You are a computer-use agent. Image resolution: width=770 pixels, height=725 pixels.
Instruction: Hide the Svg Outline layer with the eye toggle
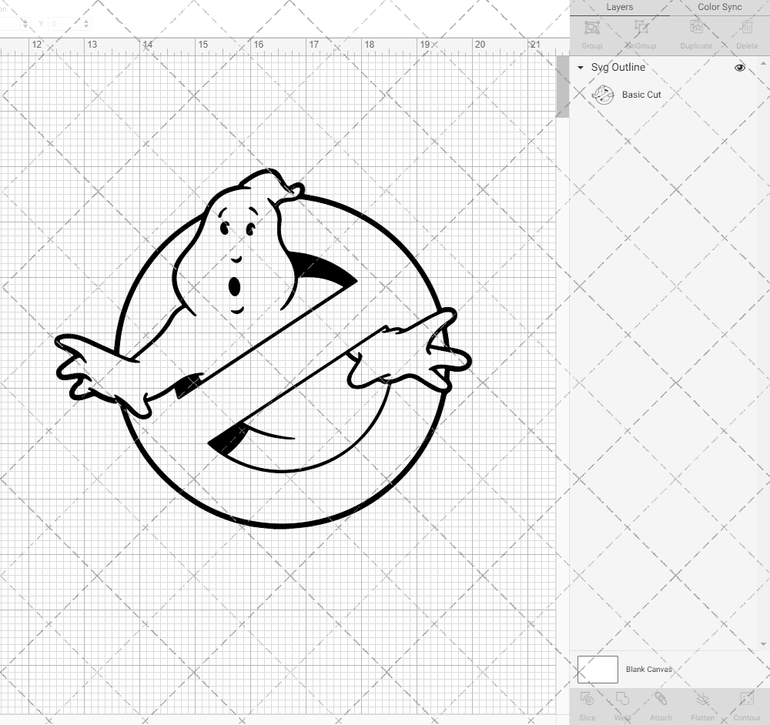coord(739,68)
